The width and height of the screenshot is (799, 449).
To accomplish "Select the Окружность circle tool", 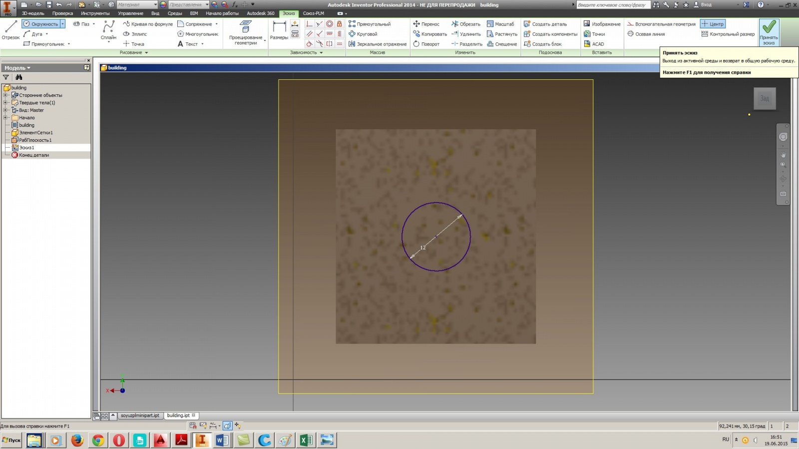I will [x=40, y=24].
